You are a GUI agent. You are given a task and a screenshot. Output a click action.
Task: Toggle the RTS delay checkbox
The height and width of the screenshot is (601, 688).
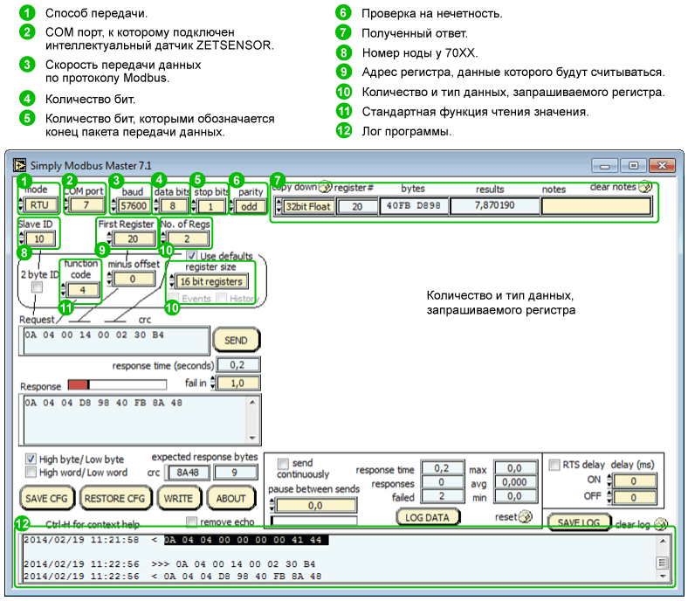554,465
